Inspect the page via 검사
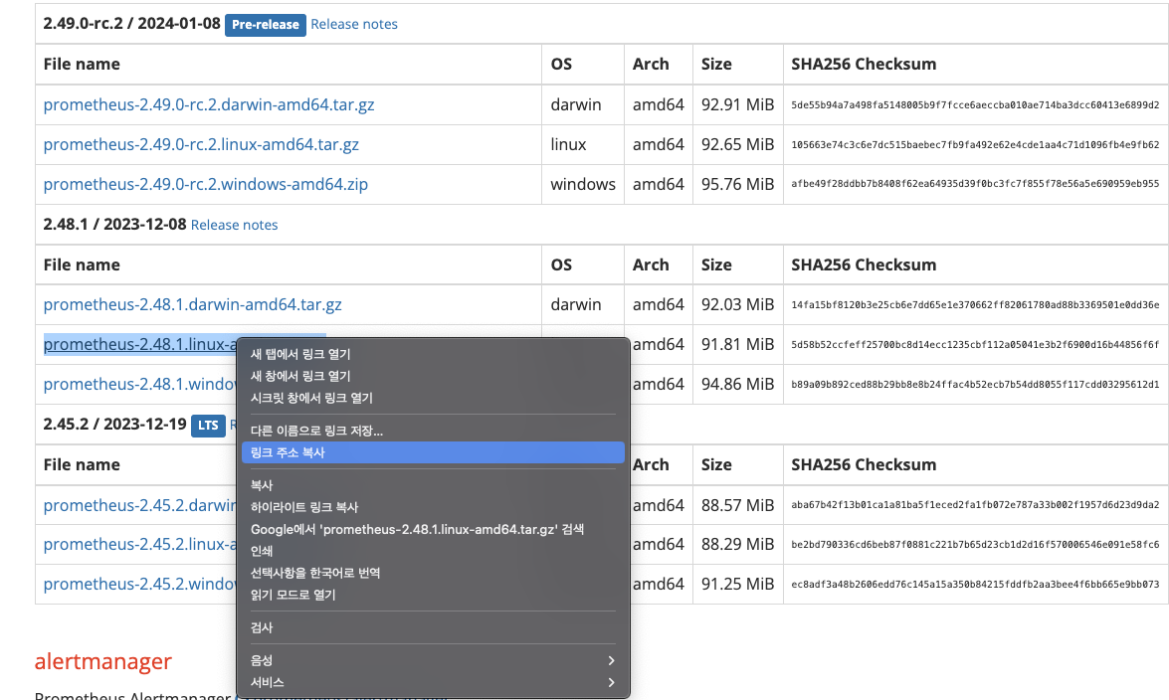Viewport: 1169px width, 700px height. click(x=263, y=627)
